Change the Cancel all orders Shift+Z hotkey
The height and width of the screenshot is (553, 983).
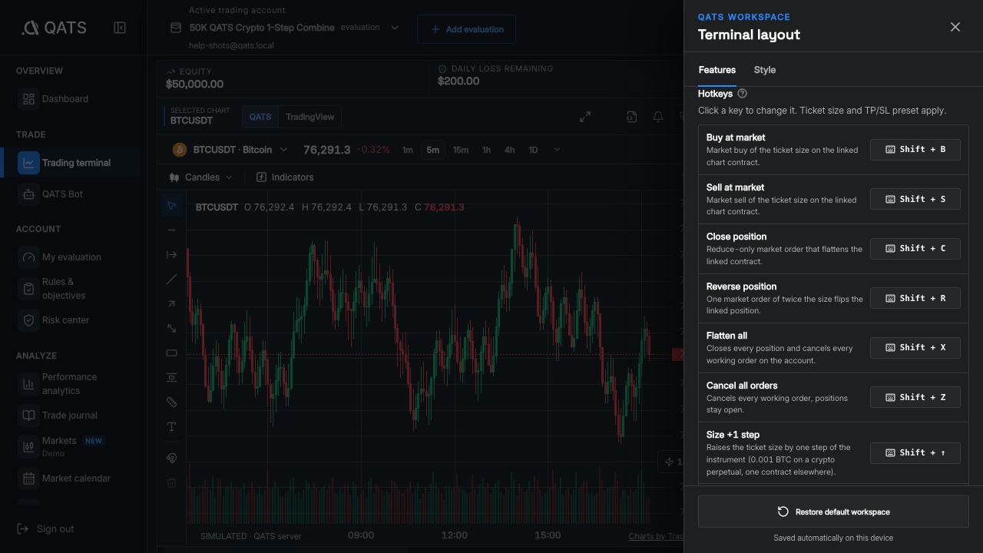tap(915, 397)
